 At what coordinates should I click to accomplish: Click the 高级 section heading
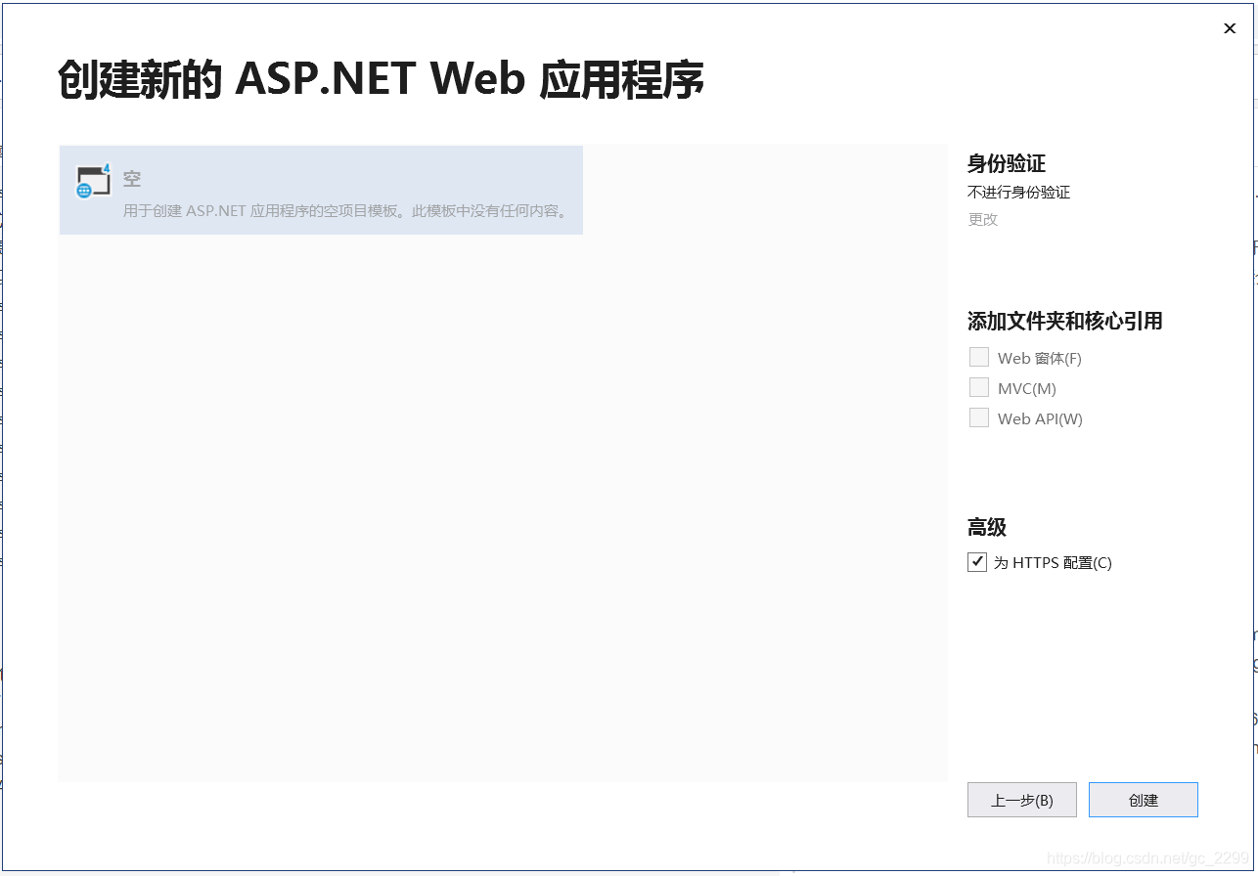987,528
